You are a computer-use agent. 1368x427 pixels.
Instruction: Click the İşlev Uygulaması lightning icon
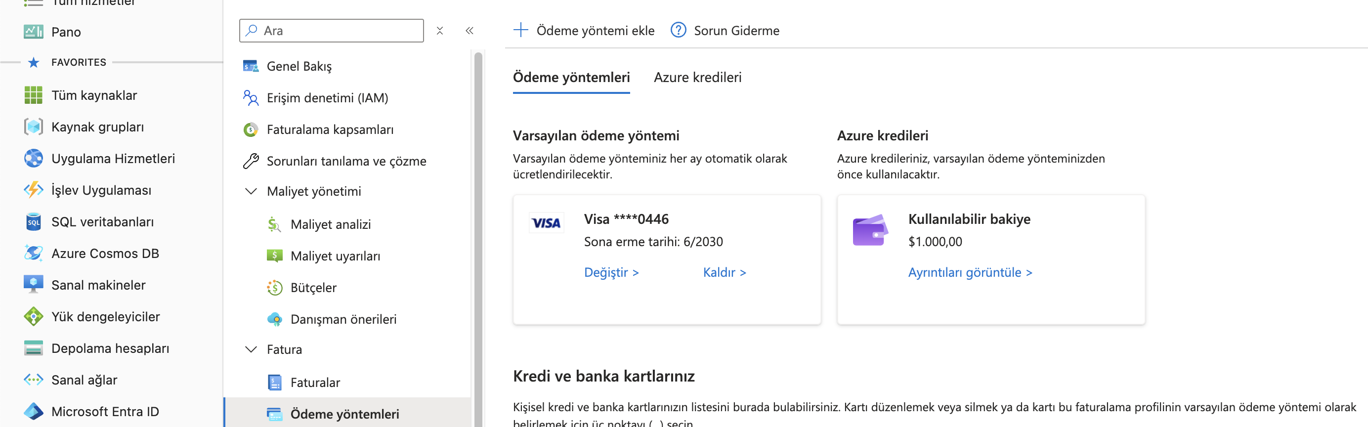click(x=34, y=190)
